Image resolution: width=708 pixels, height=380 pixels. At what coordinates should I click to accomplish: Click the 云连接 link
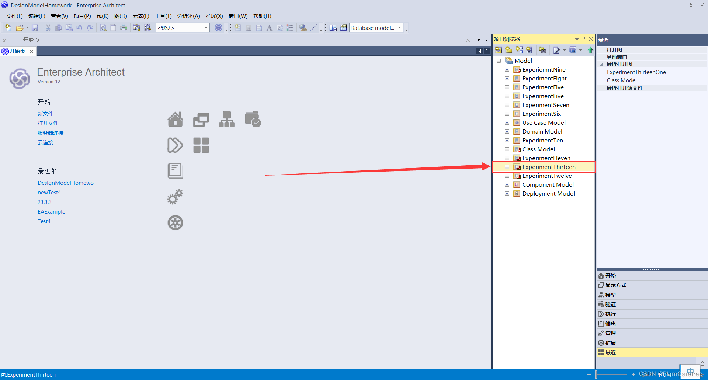click(x=45, y=142)
